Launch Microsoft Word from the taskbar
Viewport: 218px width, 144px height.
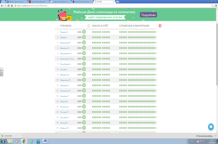[x=46, y=141]
